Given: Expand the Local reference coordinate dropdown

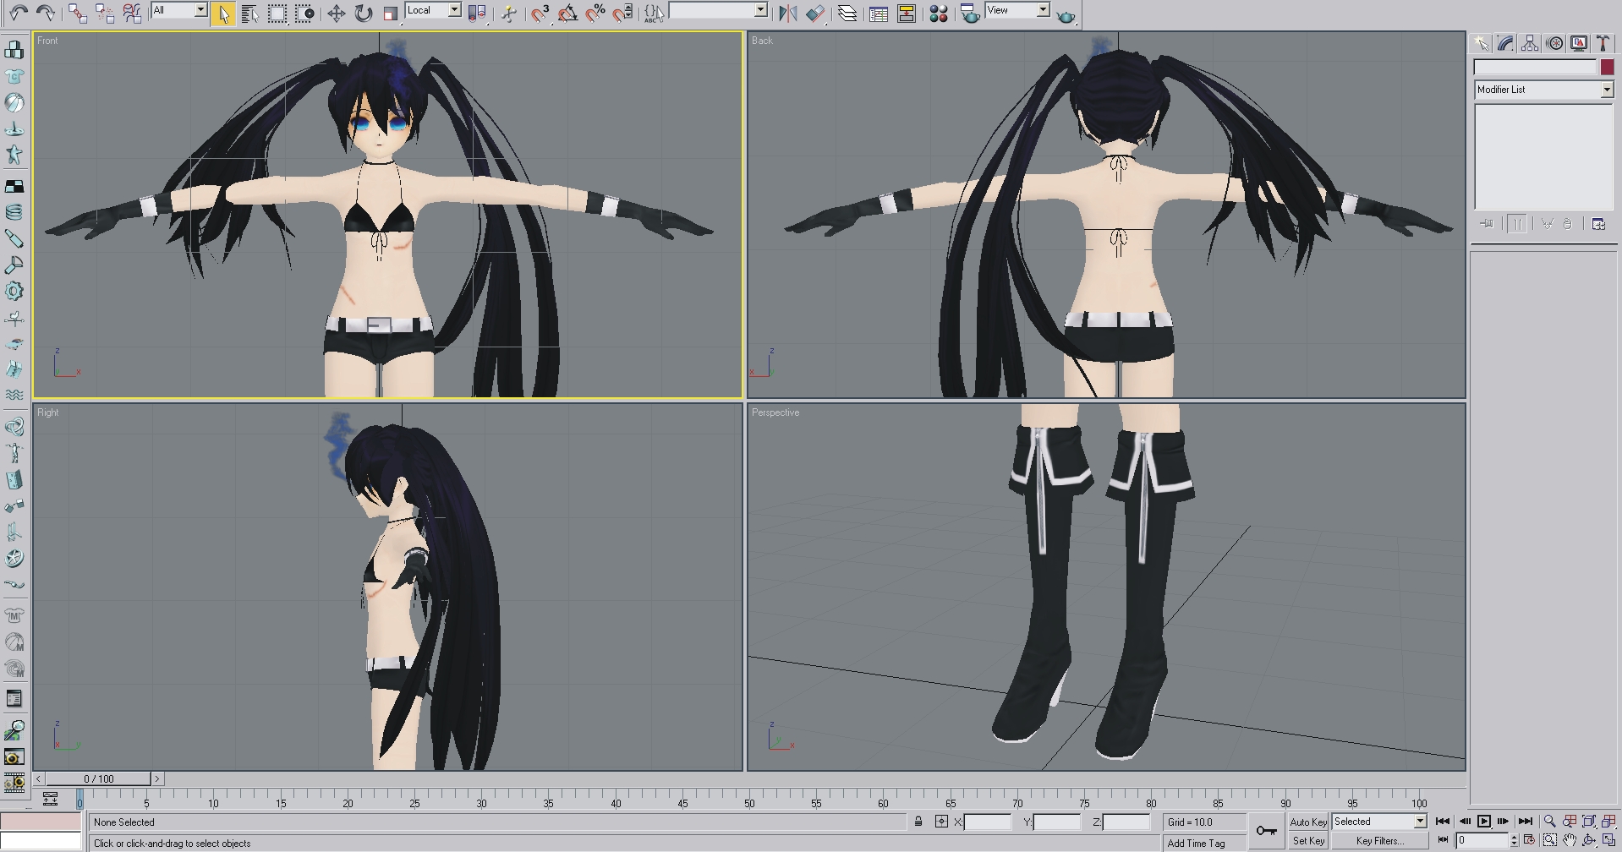Looking at the screenshot, I should tap(454, 10).
